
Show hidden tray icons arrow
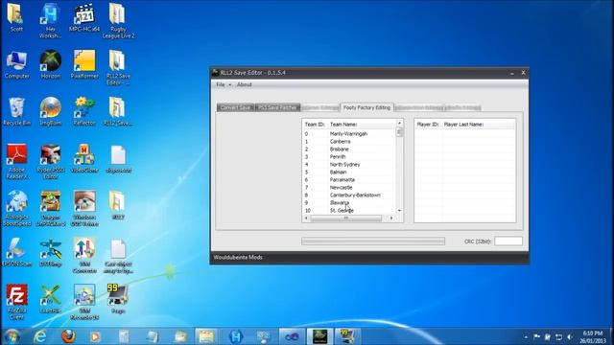pyautogui.click(x=526, y=336)
